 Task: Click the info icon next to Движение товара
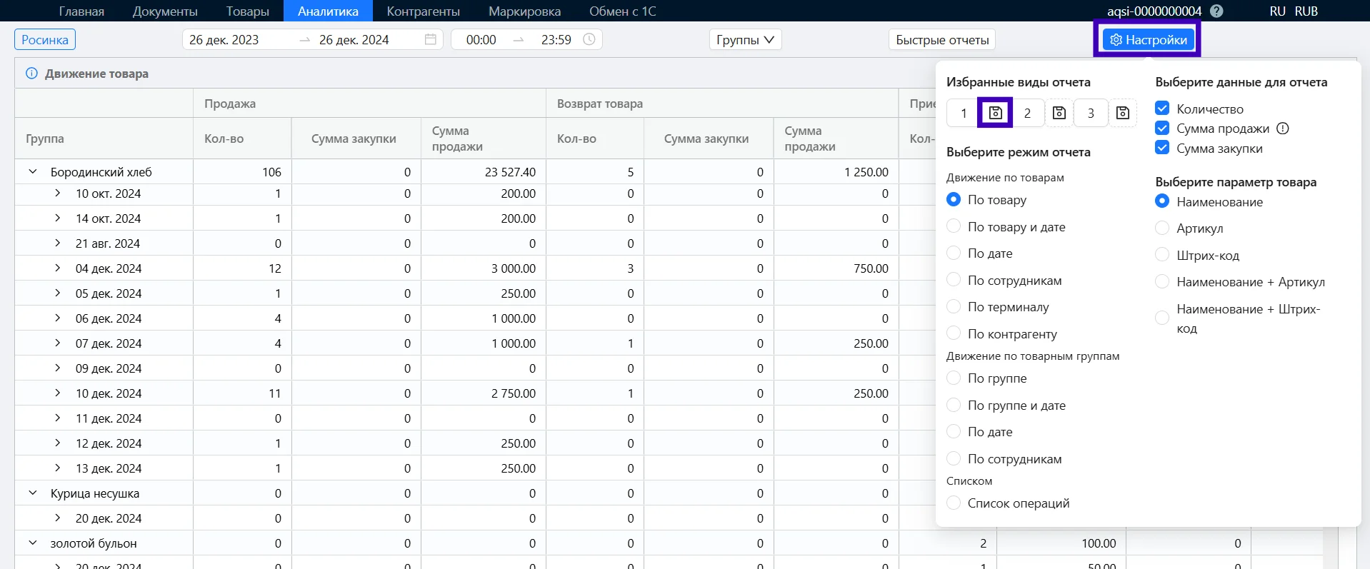pos(31,74)
